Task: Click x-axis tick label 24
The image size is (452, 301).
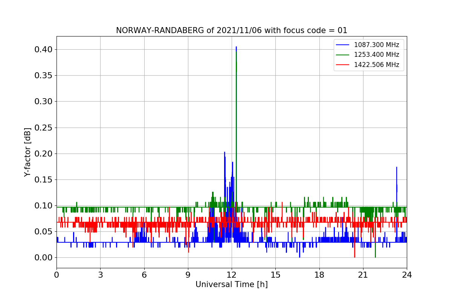Action: point(407,275)
